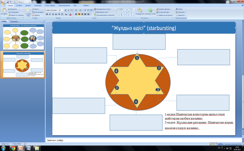Viewport: 244px width, 151px height.
Task: Toggle text shadow formatting
Action: click(x=59, y=14)
